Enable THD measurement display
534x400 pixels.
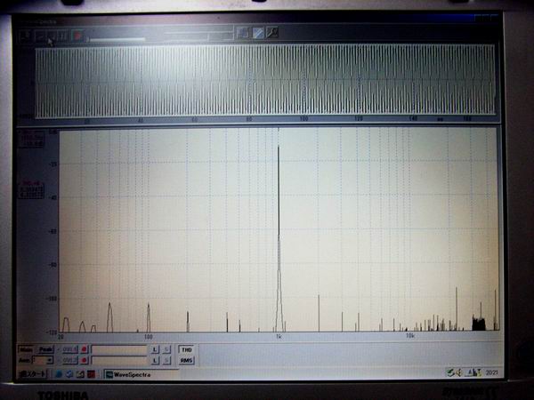coord(186,349)
